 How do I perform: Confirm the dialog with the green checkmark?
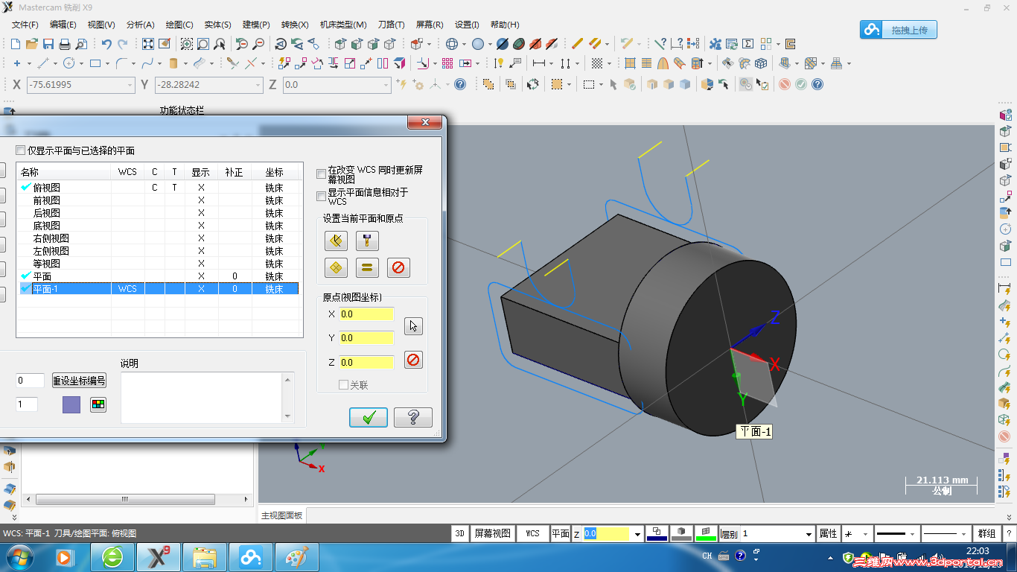[x=369, y=417]
